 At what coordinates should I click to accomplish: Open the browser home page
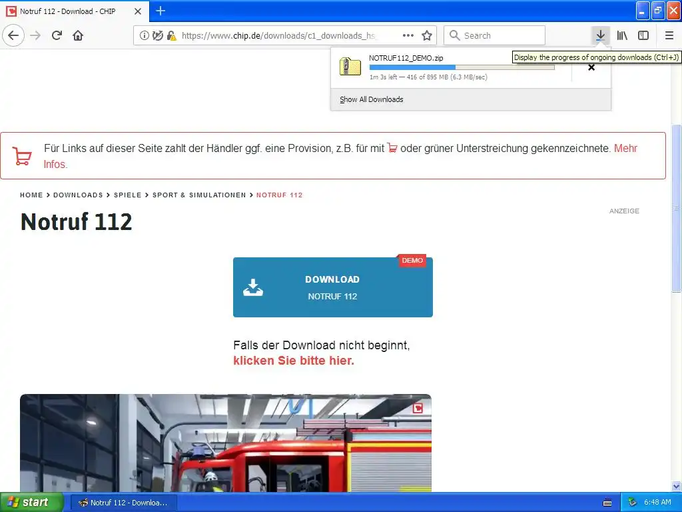coord(78,35)
